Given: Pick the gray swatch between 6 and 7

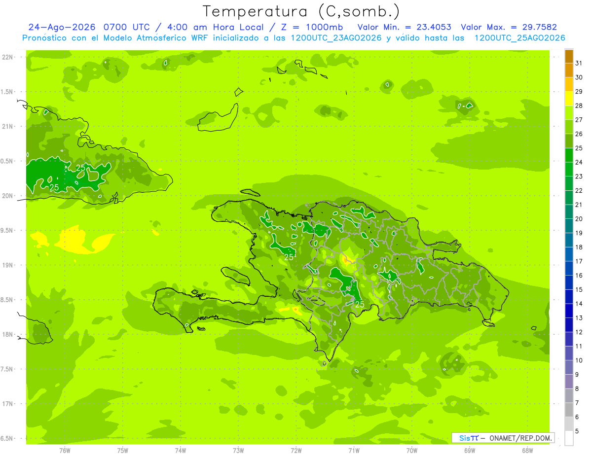Looking at the screenshot, I should 569,410.
